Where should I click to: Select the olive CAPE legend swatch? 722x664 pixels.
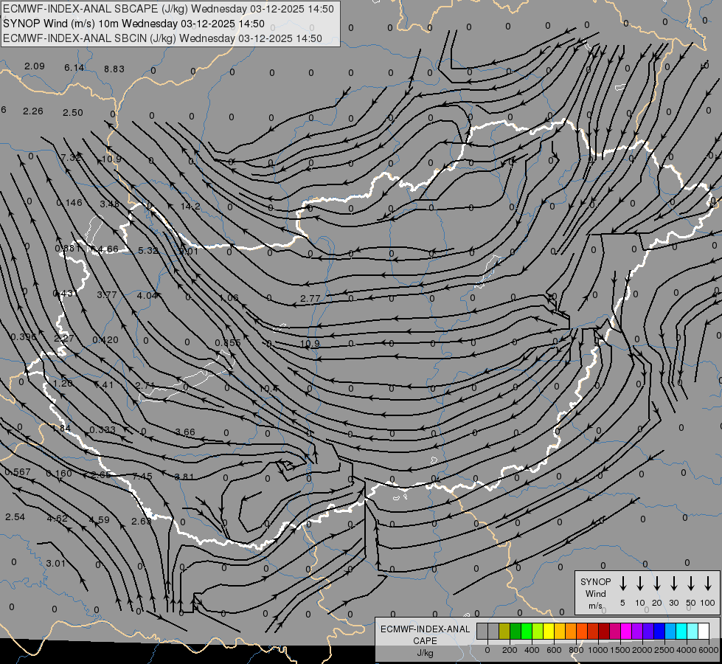click(x=504, y=632)
